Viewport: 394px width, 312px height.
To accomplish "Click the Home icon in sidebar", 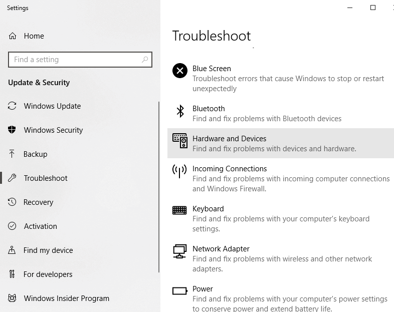I will tap(13, 36).
